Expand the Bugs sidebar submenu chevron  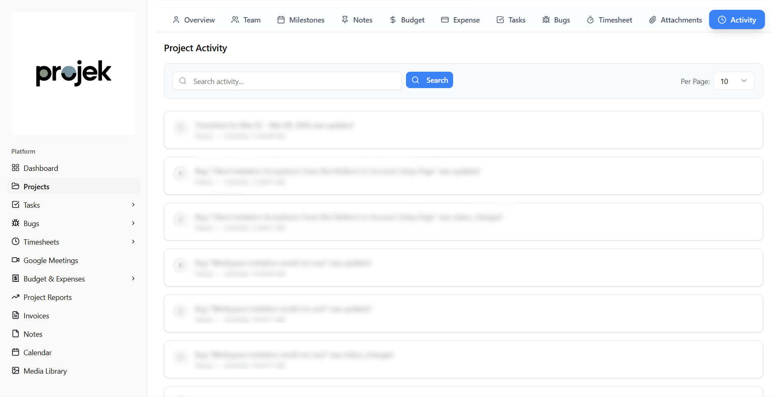tap(133, 223)
